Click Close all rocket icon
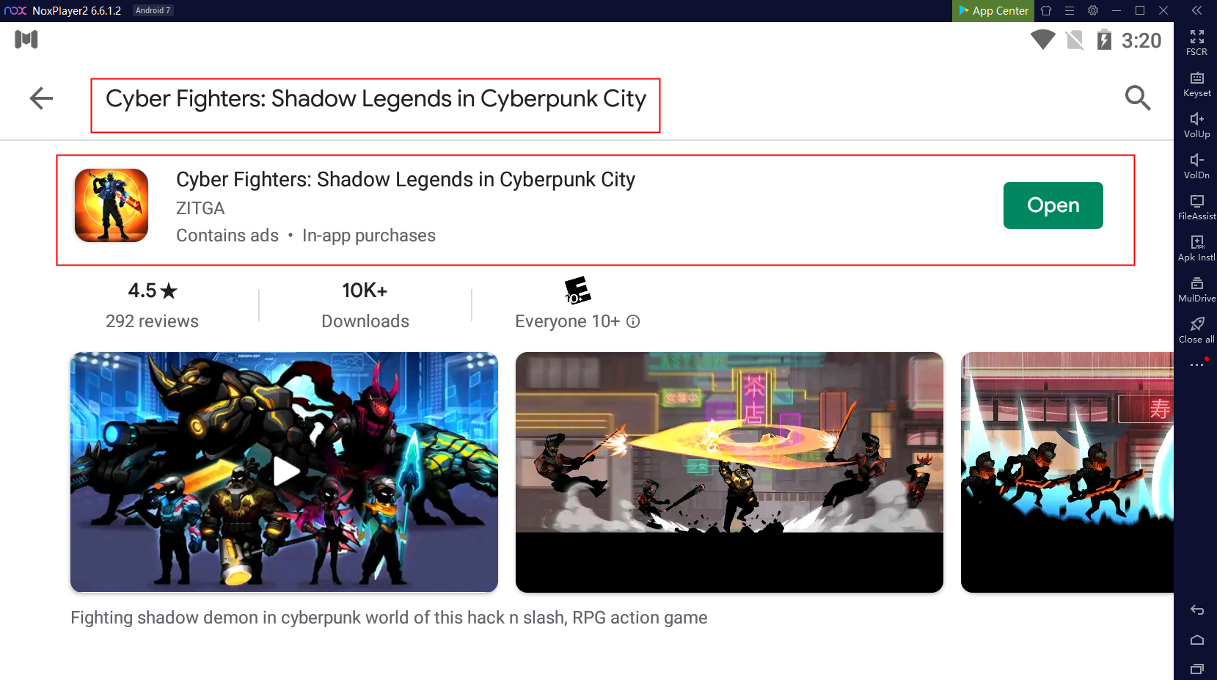This screenshot has width=1217, height=680. pos(1196,331)
